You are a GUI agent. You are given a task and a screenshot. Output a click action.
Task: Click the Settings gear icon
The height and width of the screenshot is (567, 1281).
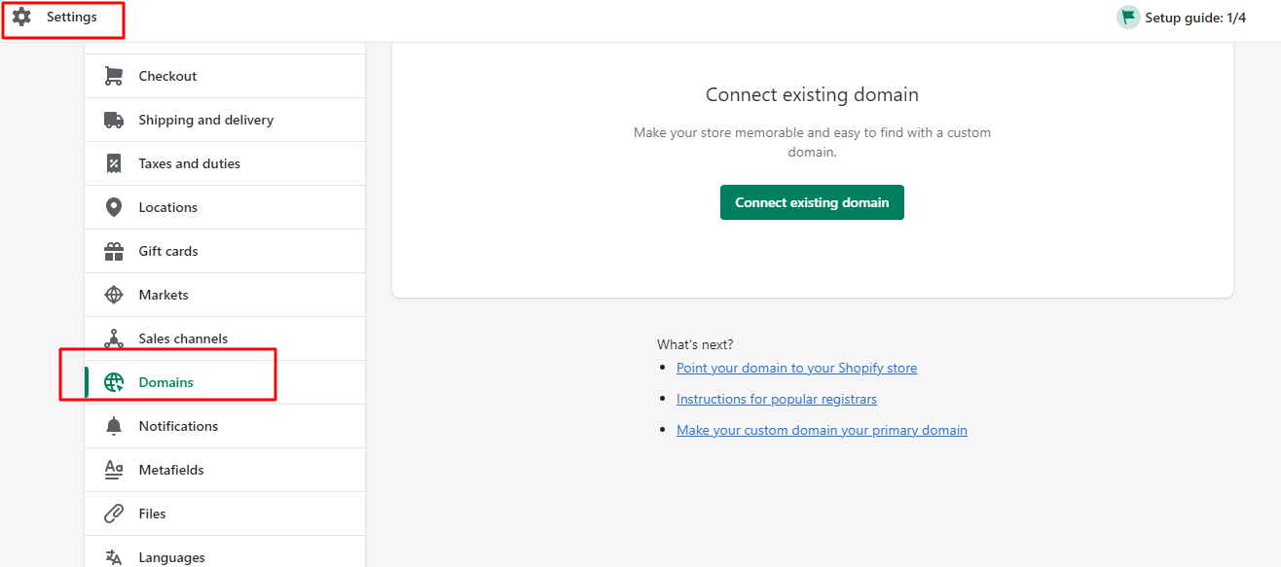tap(21, 17)
